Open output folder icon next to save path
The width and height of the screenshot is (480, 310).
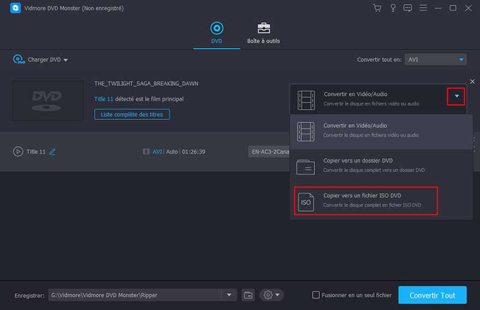[248, 295]
